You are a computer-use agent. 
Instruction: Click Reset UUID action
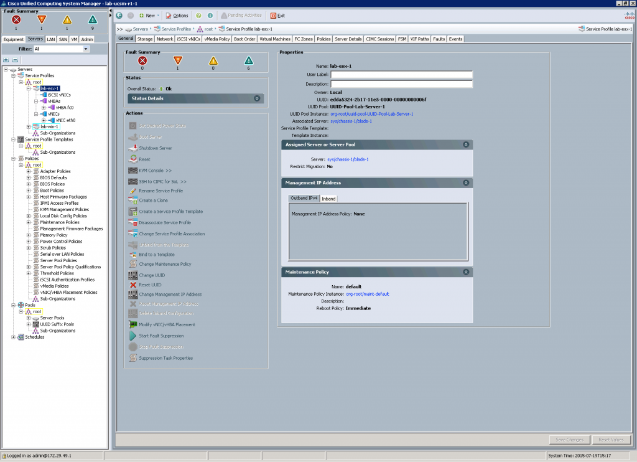click(150, 285)
